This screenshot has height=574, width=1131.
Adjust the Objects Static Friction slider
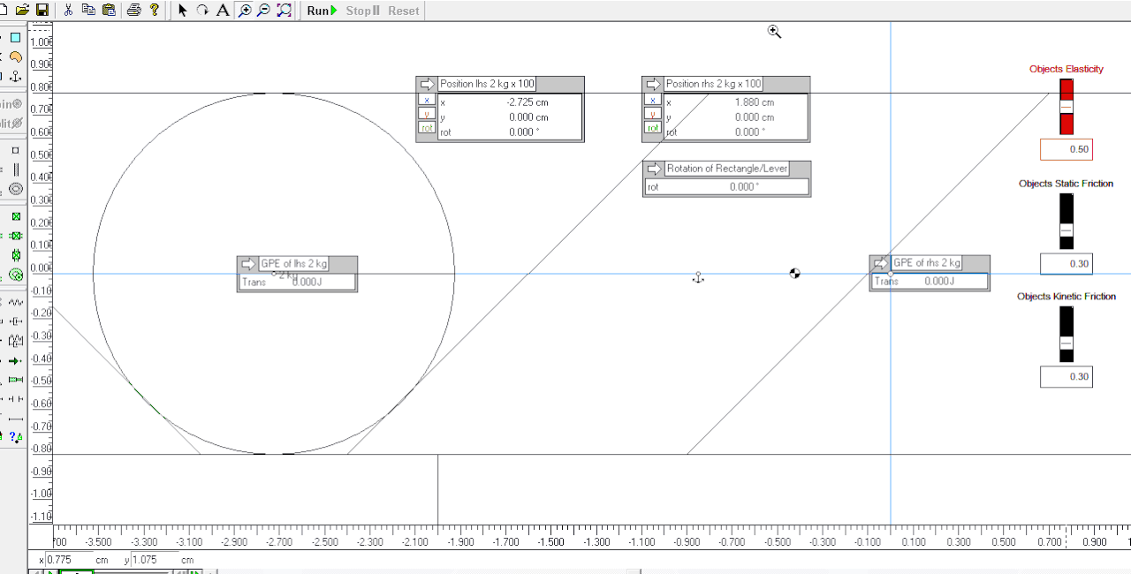(1066, 221)
